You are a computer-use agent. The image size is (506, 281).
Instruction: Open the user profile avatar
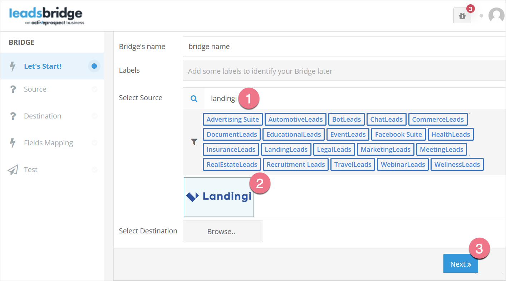click(496, 15)
